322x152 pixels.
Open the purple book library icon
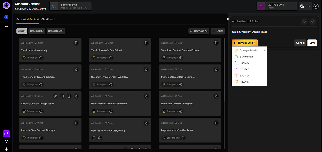[x=6, y=134]
